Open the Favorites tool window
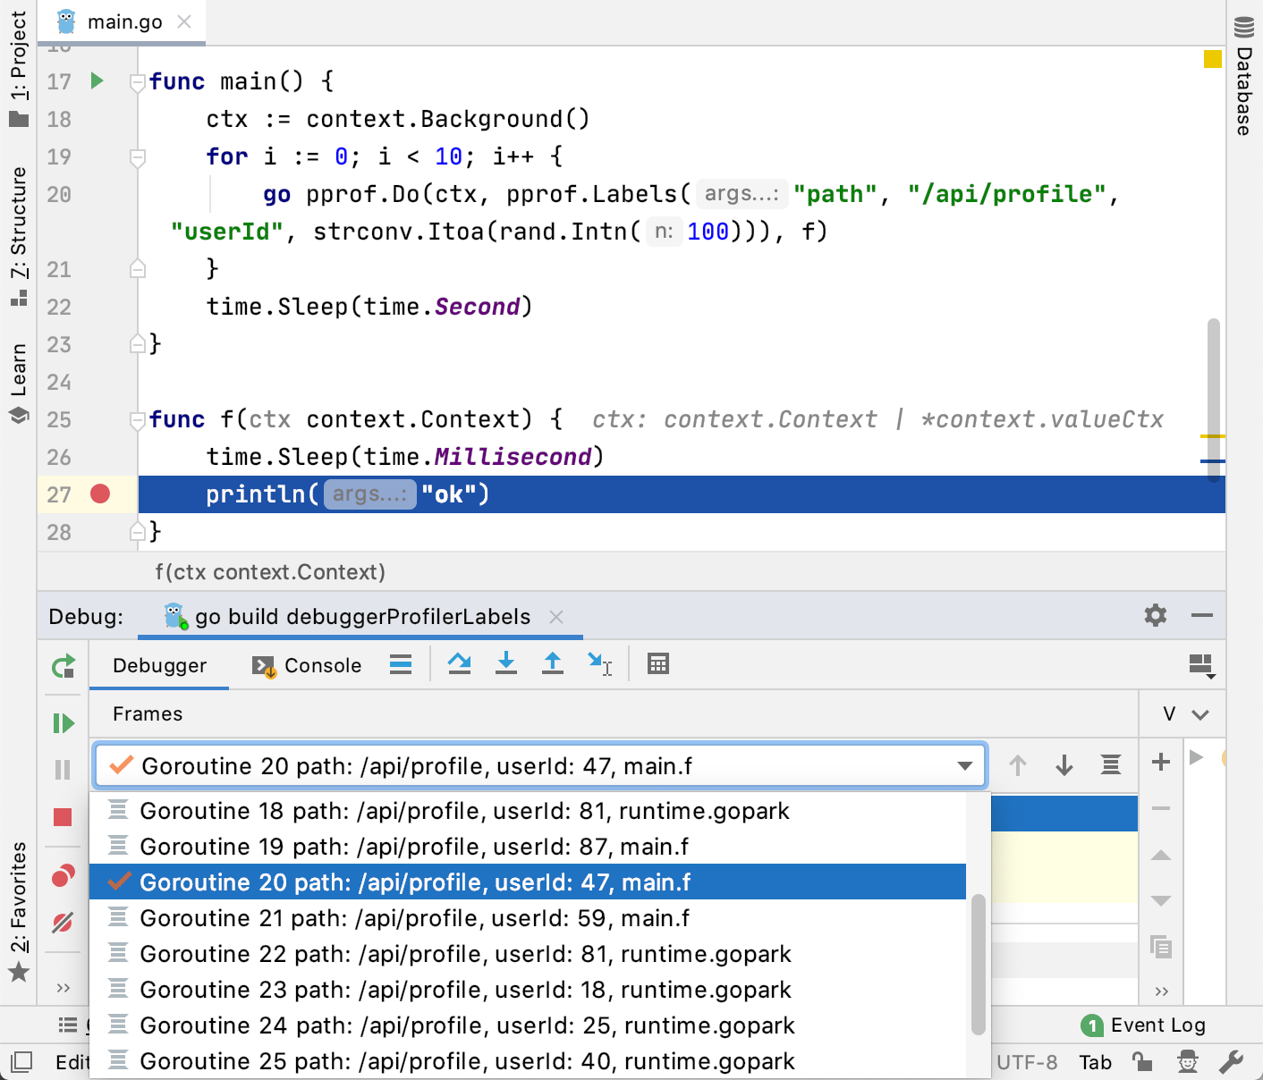1263x1080 pixels. [x=18, y=911]
